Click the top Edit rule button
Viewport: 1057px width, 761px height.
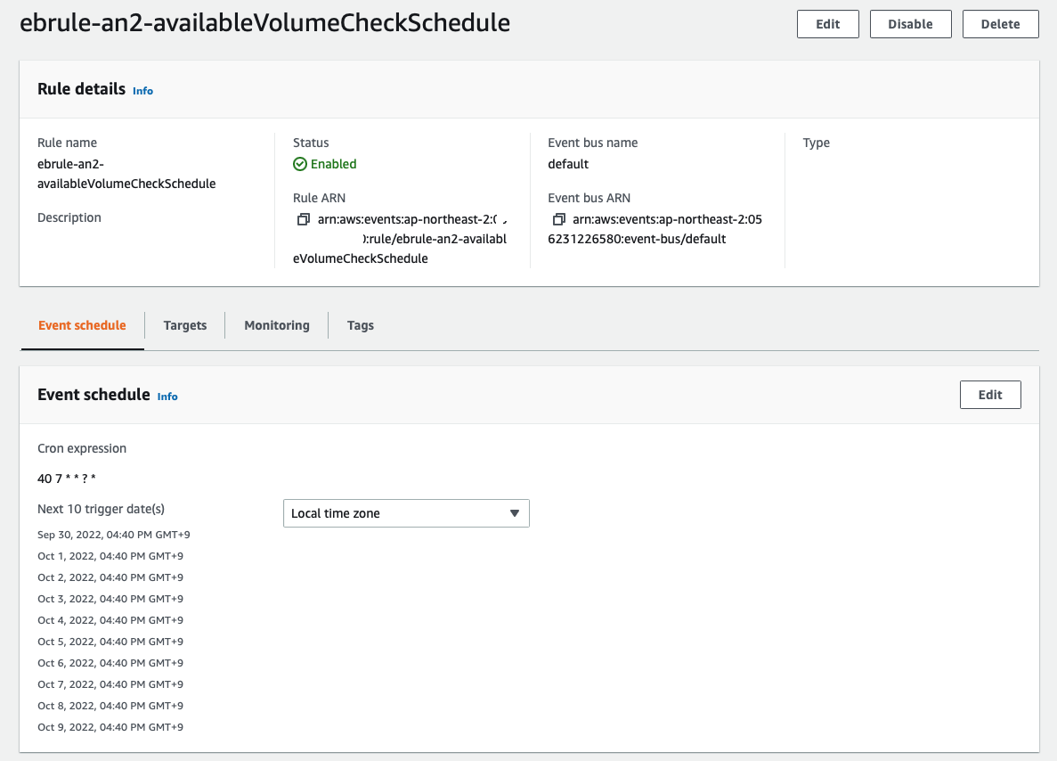pyautogui.click(x=827, y=24)
